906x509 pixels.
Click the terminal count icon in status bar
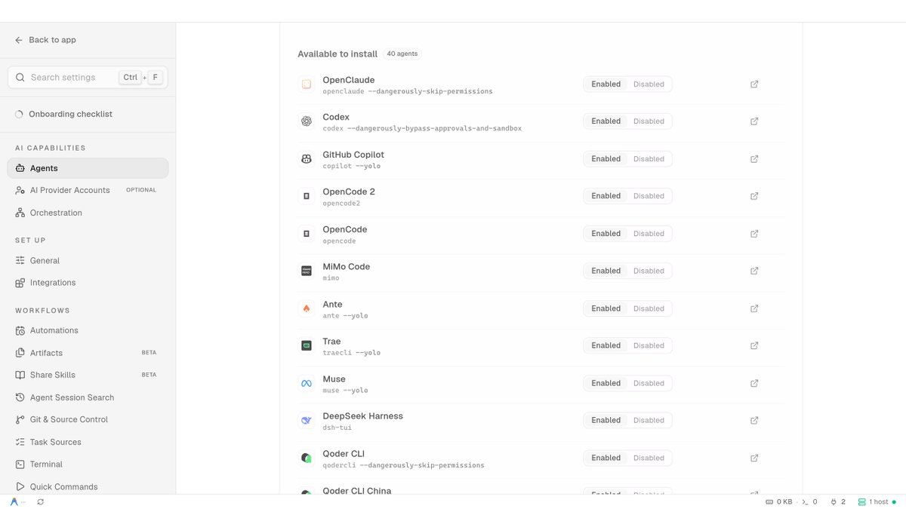click(809, 501)
